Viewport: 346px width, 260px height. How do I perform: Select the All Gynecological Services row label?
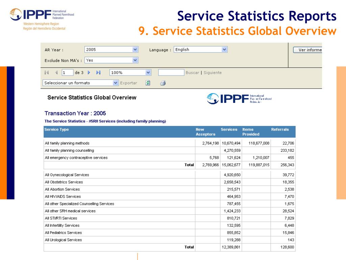(x=67, y=175)
